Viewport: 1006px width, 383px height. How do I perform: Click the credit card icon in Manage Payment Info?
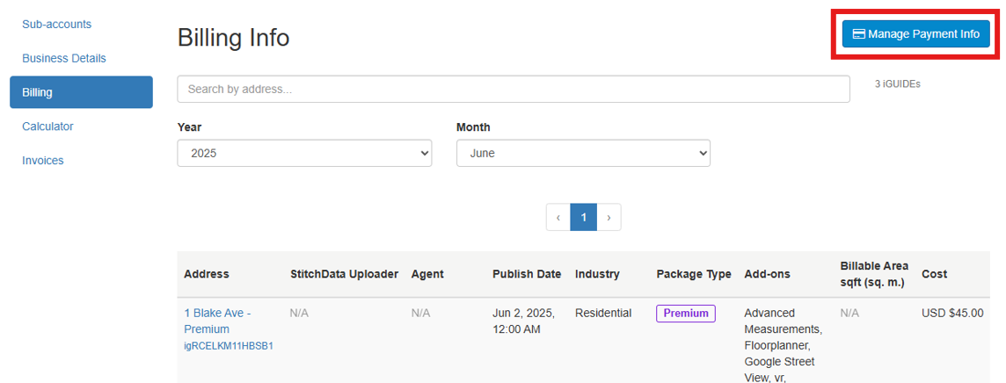click(859, 34)
